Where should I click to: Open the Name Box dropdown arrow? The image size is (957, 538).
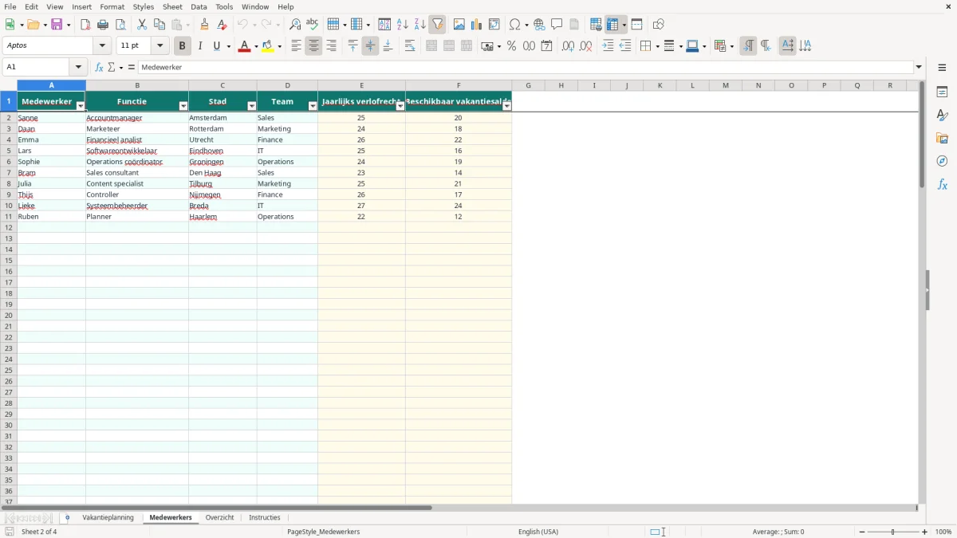click(x=77, y=68)
